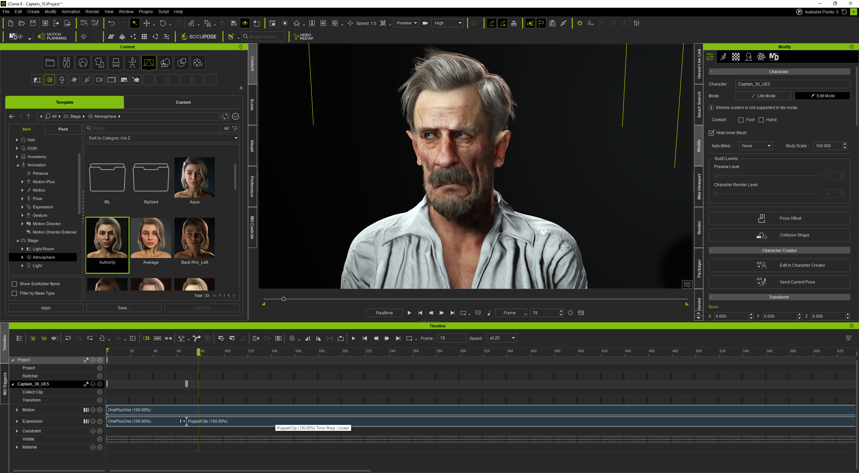Open the Collision Shape settings

point(779,235)
